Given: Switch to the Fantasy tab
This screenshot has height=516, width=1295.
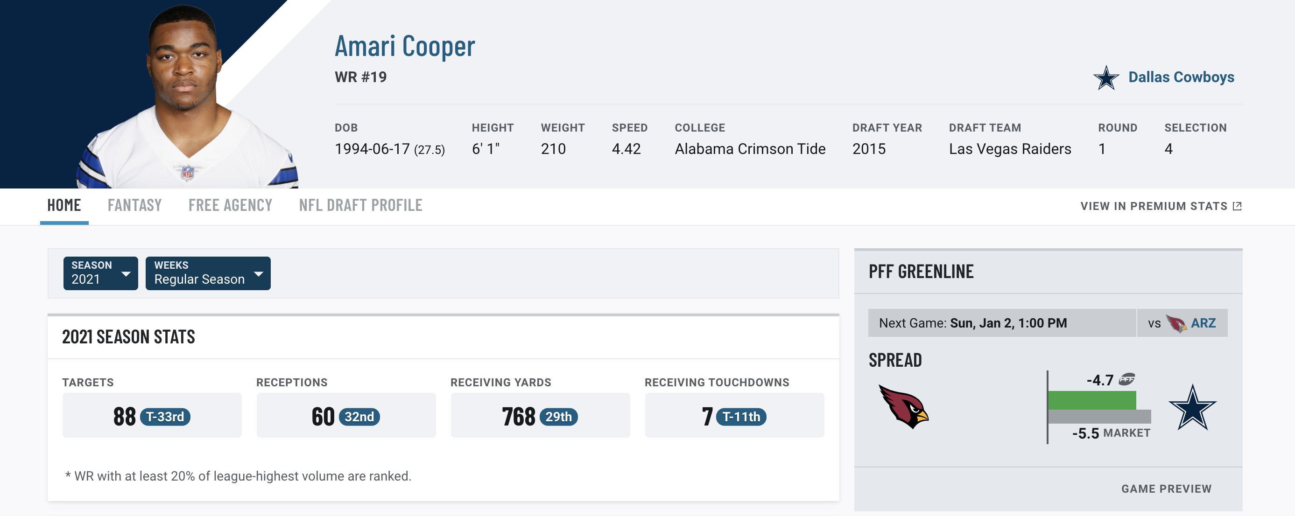Looking at the screenshot, I should [134, 205].
